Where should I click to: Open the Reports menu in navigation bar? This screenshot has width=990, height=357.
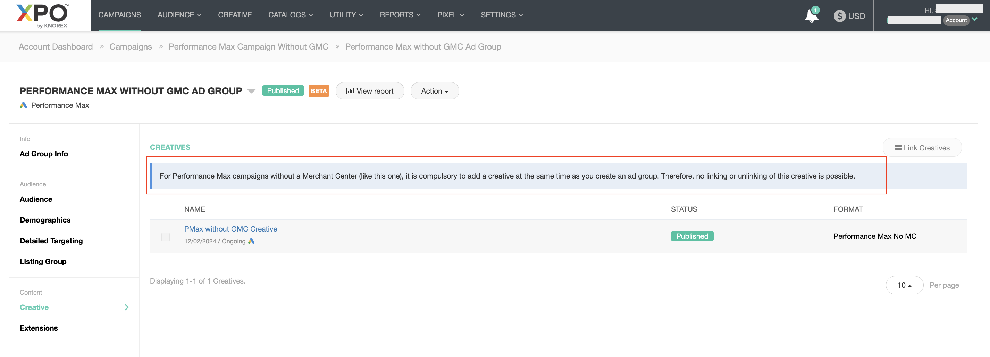pos(400,15)
